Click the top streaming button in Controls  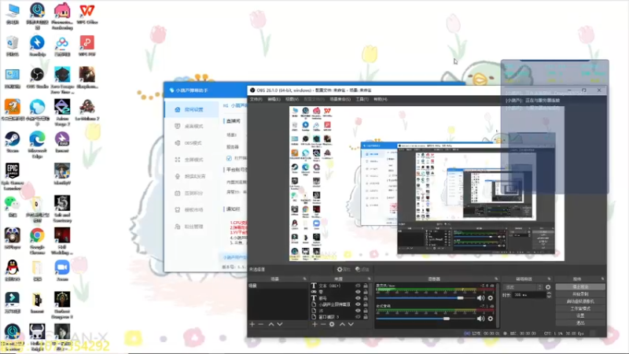pos(580,287)
